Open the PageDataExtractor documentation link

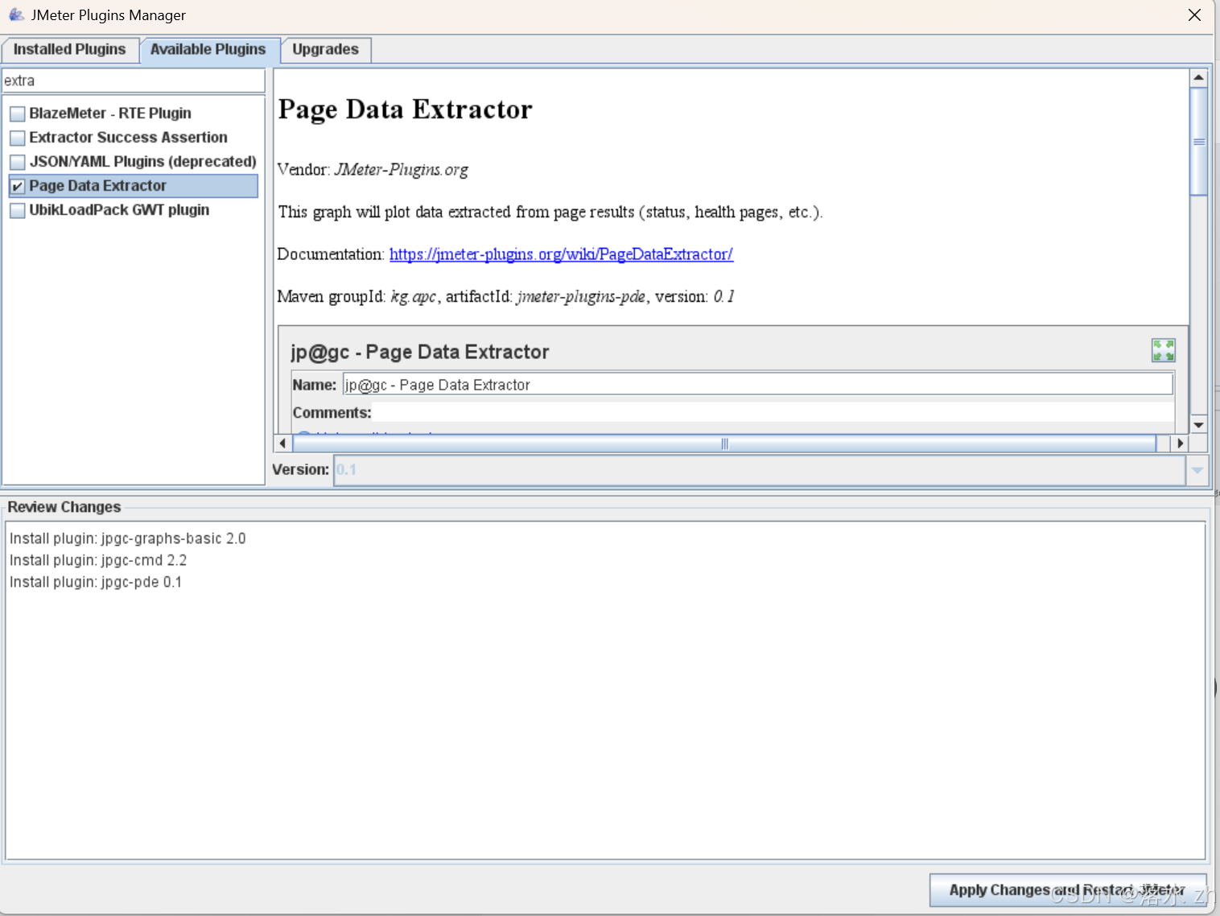tap(561, 254)
